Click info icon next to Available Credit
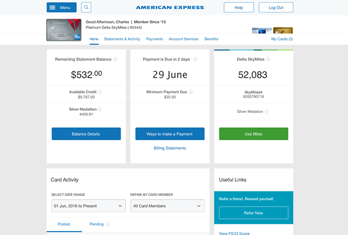The width and height of the screenshot is (348, 235). click(x=100, y=91)
